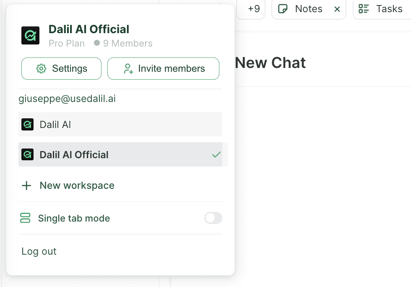Screen dimensions: 411x287
Task: Click the Tasks checklist icon
Action: pos(364,8)
